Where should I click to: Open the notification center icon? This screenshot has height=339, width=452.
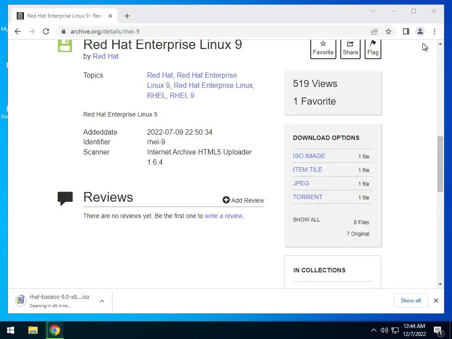[438, 330]
